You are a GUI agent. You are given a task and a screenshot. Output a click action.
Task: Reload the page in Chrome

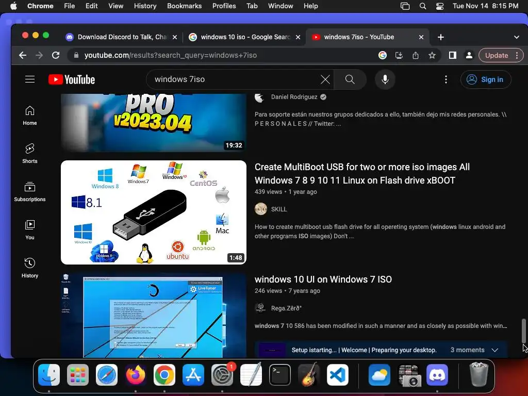56,55
